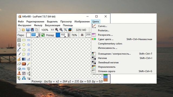The image size is (173, 97).
Task: Choose Curves... from the Цвета menu
Action: [x=124, y=26]
